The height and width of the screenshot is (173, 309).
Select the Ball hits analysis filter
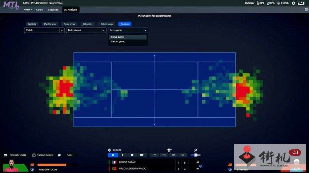click(32, 24)
